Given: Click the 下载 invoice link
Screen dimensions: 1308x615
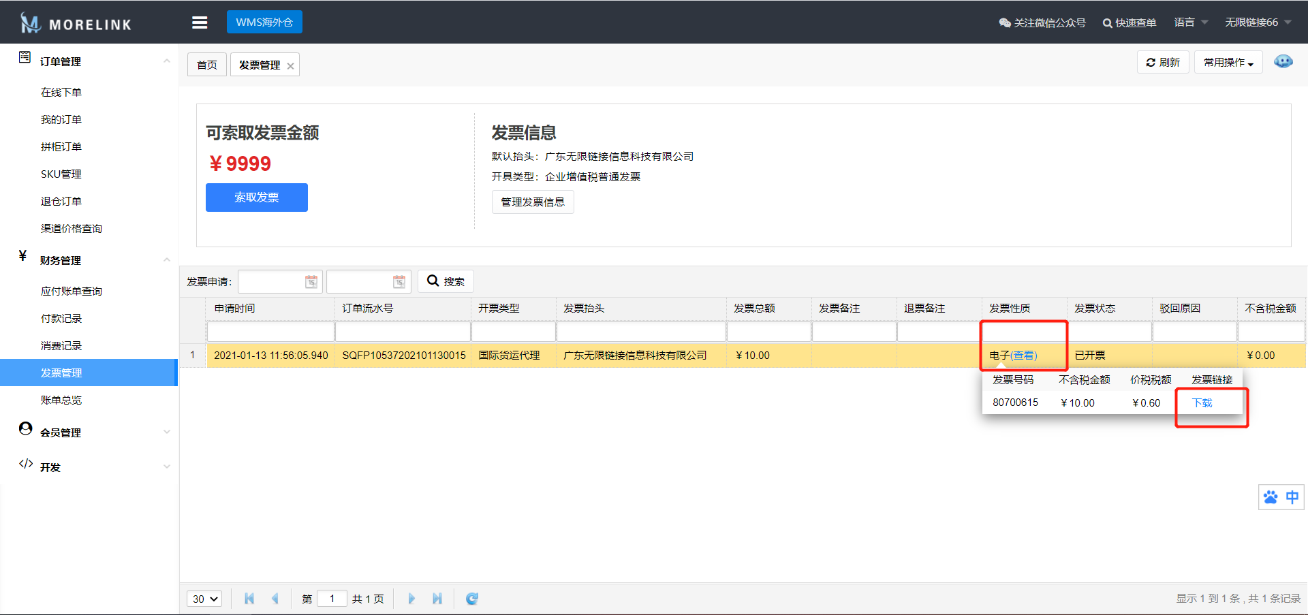Looking at the screenshot, I should 1202,403.
